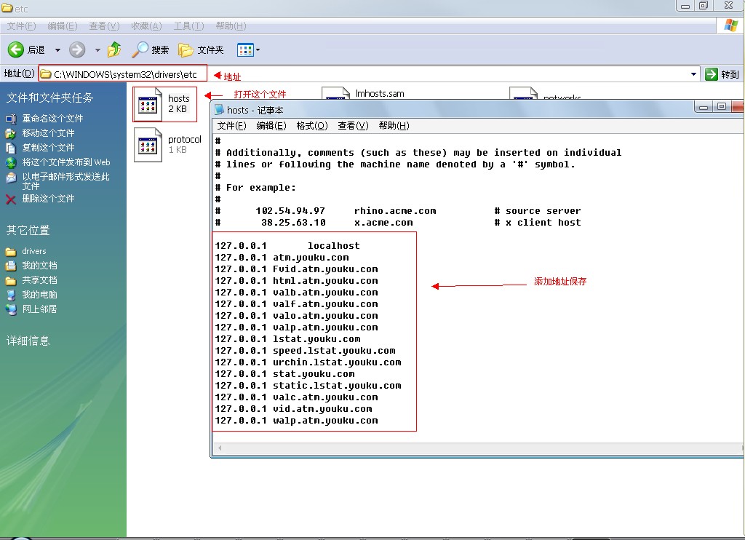Open Notepad's 文件(F) file menu
The width and height of the screenshot is (745, 540).
coord(232,125)
